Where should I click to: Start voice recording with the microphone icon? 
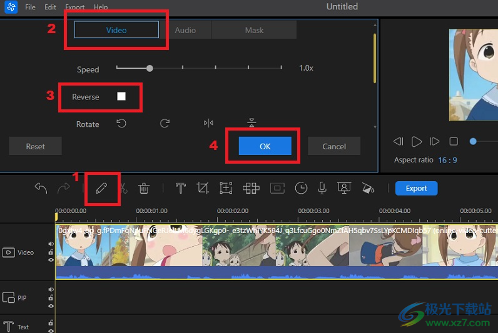[x=322, y=188]
